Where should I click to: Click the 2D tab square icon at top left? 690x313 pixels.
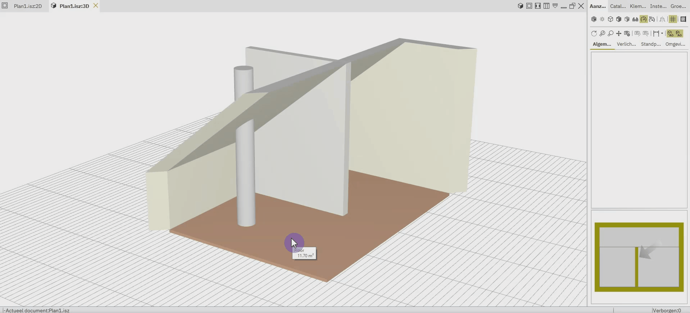[5, 6]
